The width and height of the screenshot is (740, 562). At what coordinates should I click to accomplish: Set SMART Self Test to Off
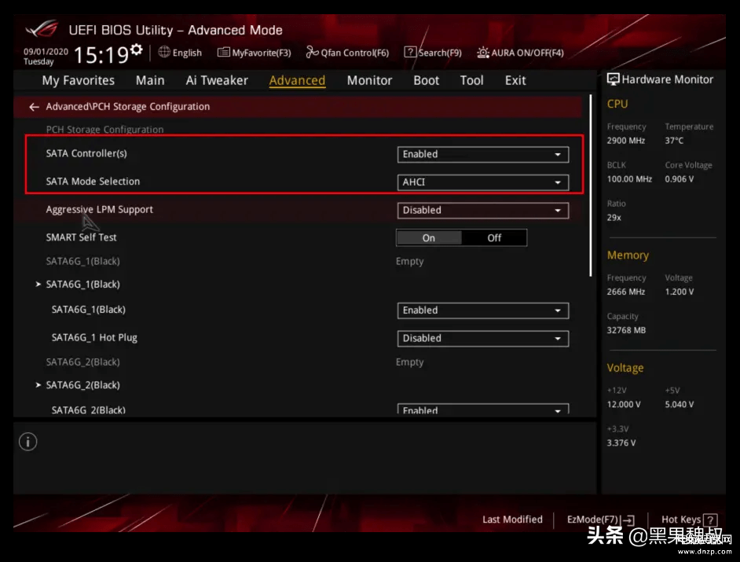[x=494, y=238]
